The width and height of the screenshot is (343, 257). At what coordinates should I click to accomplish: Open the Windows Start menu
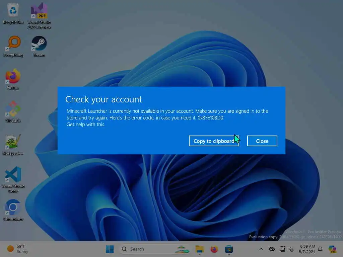(110, 249)
